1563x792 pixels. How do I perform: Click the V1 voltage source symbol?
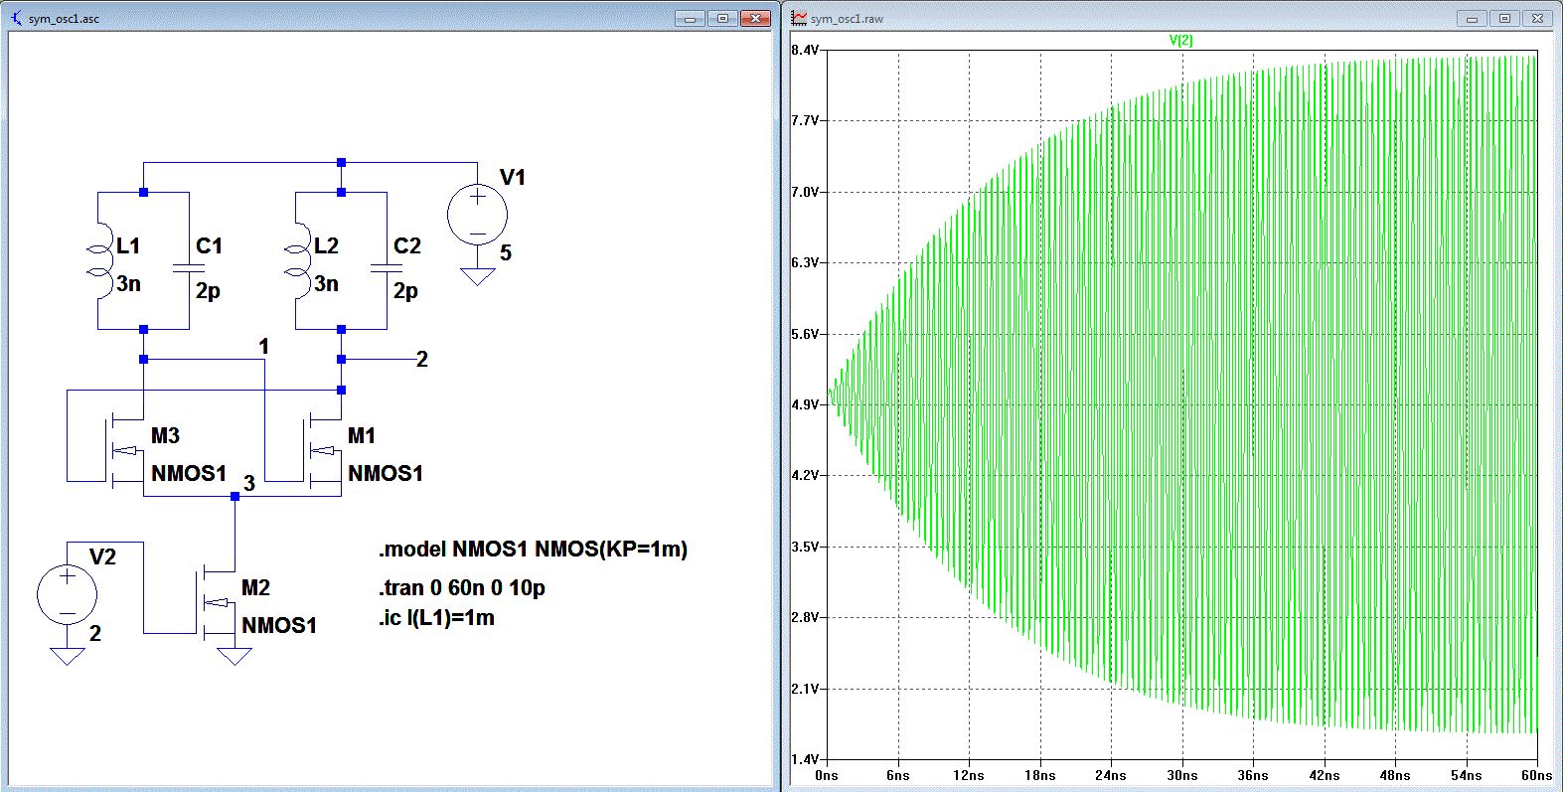[x=477, y=215]
